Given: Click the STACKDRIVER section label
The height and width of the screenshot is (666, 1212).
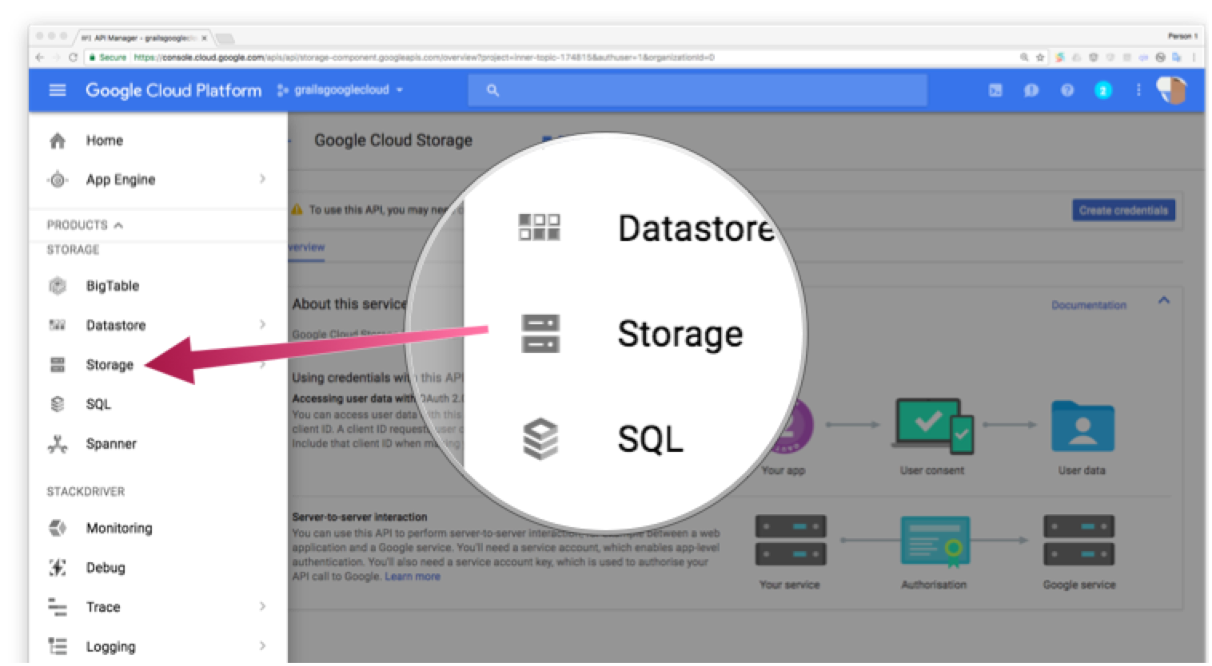Looking at the screenshot, I should pyautogui.click(x=86, y=492).
